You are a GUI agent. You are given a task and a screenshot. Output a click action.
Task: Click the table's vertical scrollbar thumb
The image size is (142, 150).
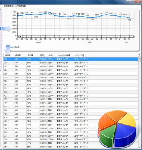[x=139, y=59]
